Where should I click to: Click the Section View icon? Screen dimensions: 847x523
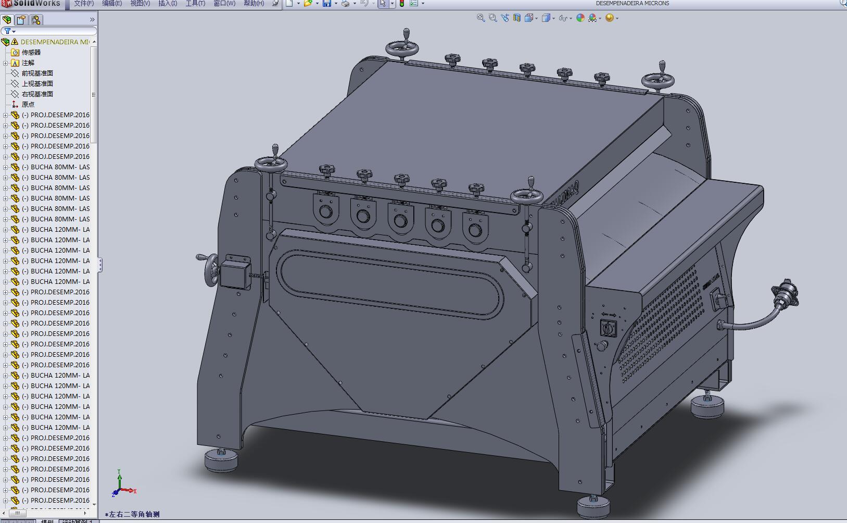point(516,18)
